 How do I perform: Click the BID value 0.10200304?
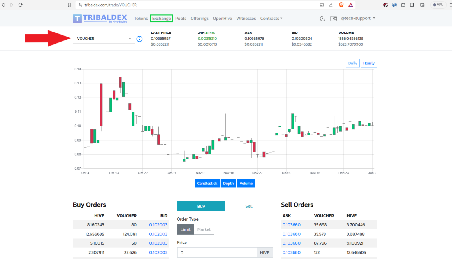tap(301, 38)
